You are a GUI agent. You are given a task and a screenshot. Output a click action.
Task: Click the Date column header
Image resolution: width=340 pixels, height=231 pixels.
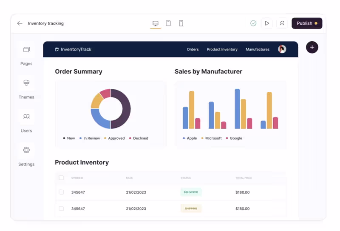click(129, 178)
